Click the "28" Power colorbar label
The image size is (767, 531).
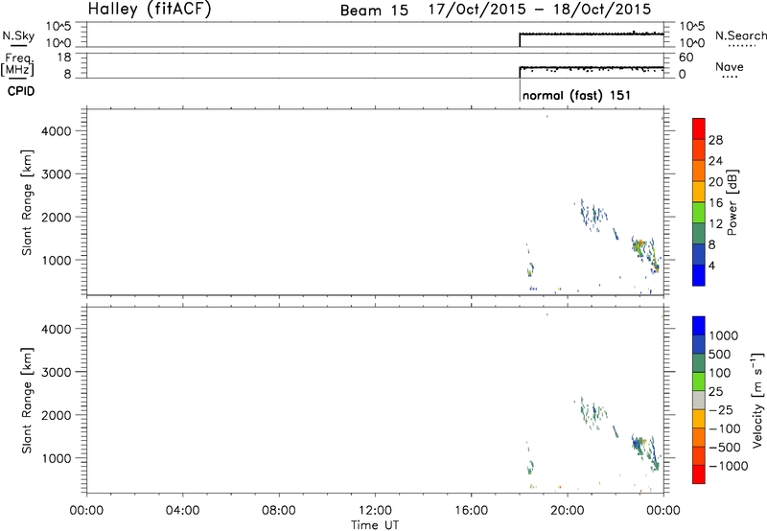tap(715, 140)
